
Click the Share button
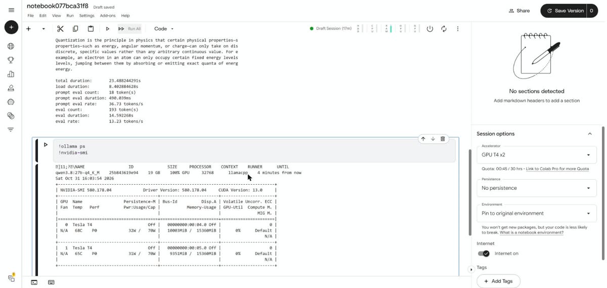pyautogui.click(x=519, y=11)
